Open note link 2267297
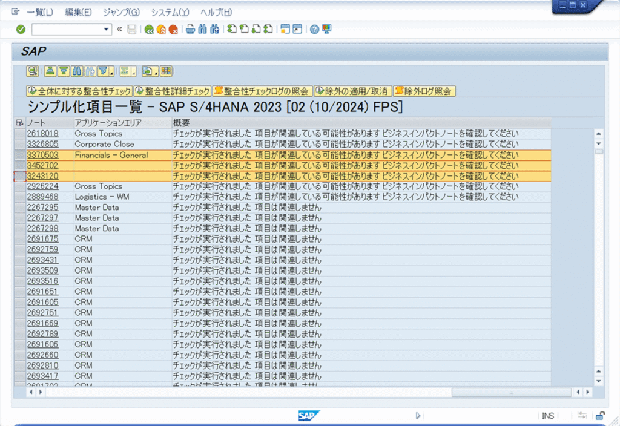The width and height of the screenshot is (620, 426). click(x=43, y=218)
